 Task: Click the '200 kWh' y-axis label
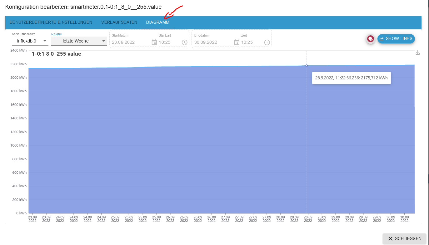coord(19,200)
